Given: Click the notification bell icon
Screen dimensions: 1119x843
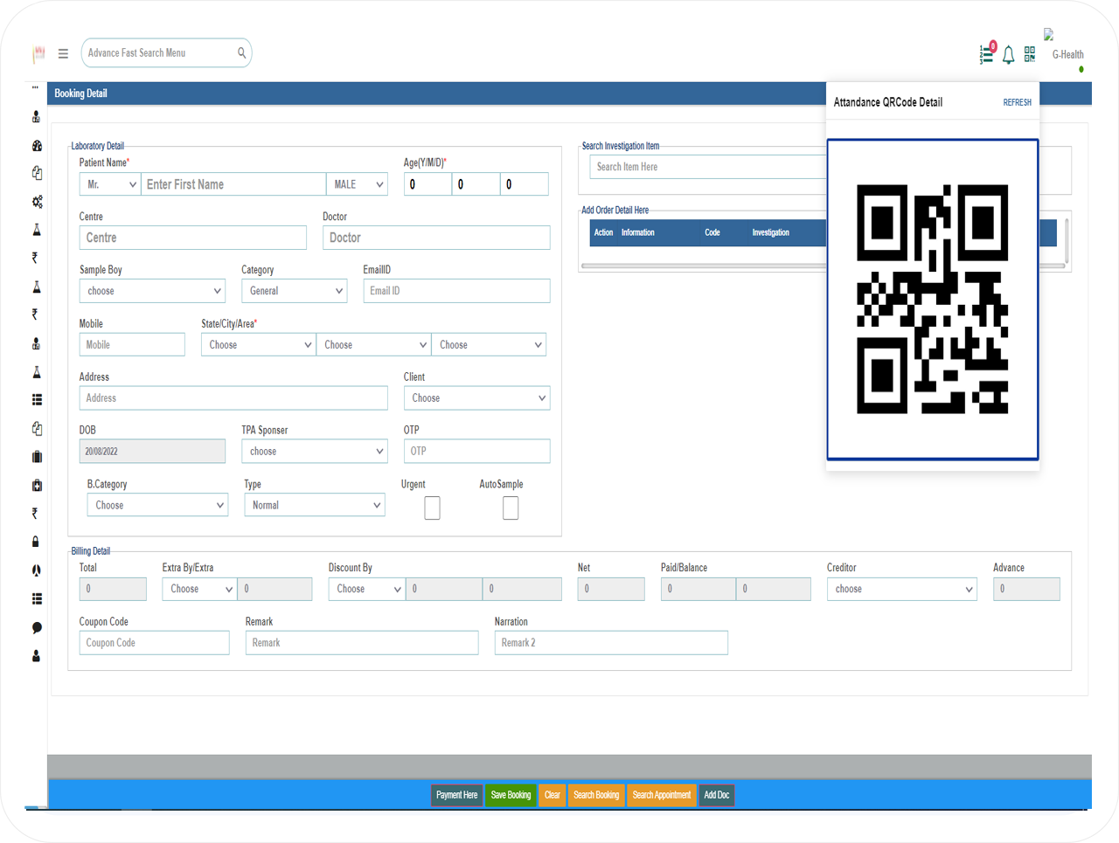Looking at the screenshot, I should click(x=1008, y=55).
